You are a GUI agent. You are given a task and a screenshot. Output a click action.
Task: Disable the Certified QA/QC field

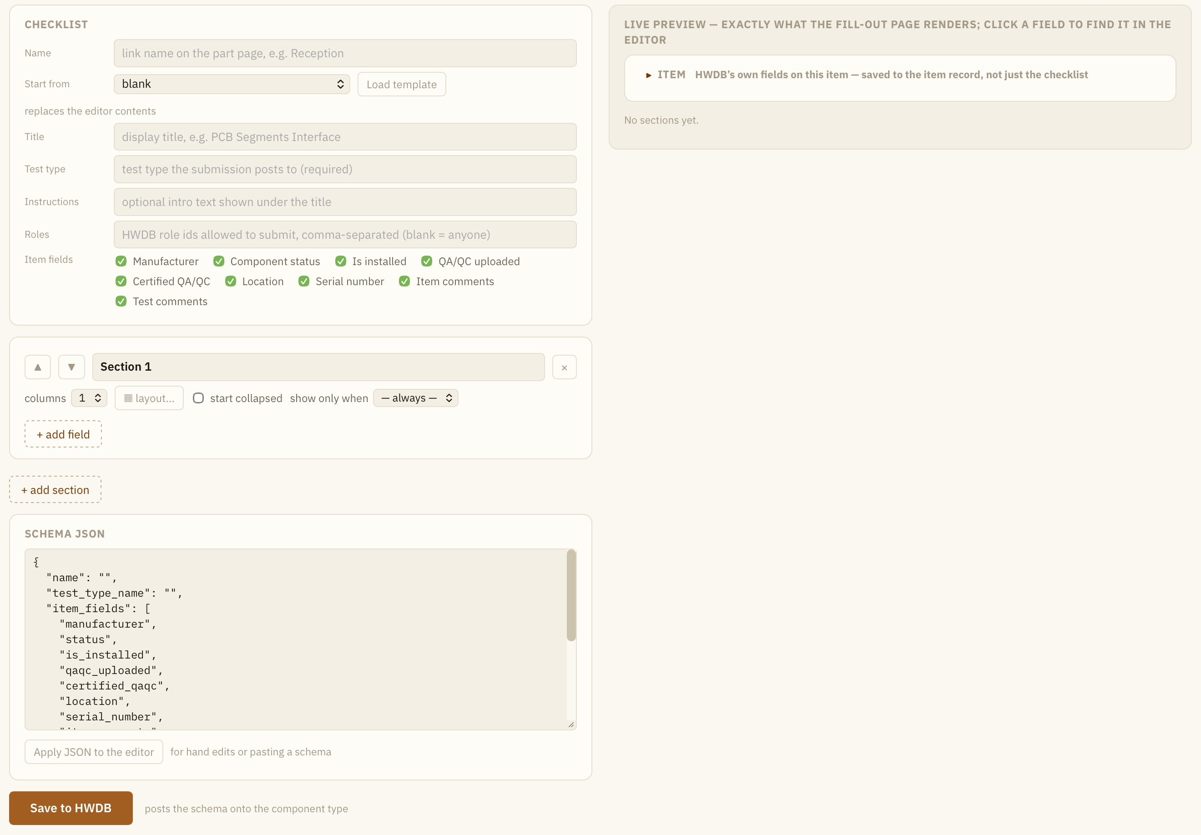tap(121, 282)
